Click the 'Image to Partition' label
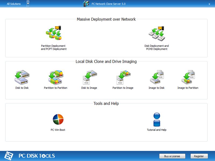Screen dimensions: 215x161 (x=188, y=88)
